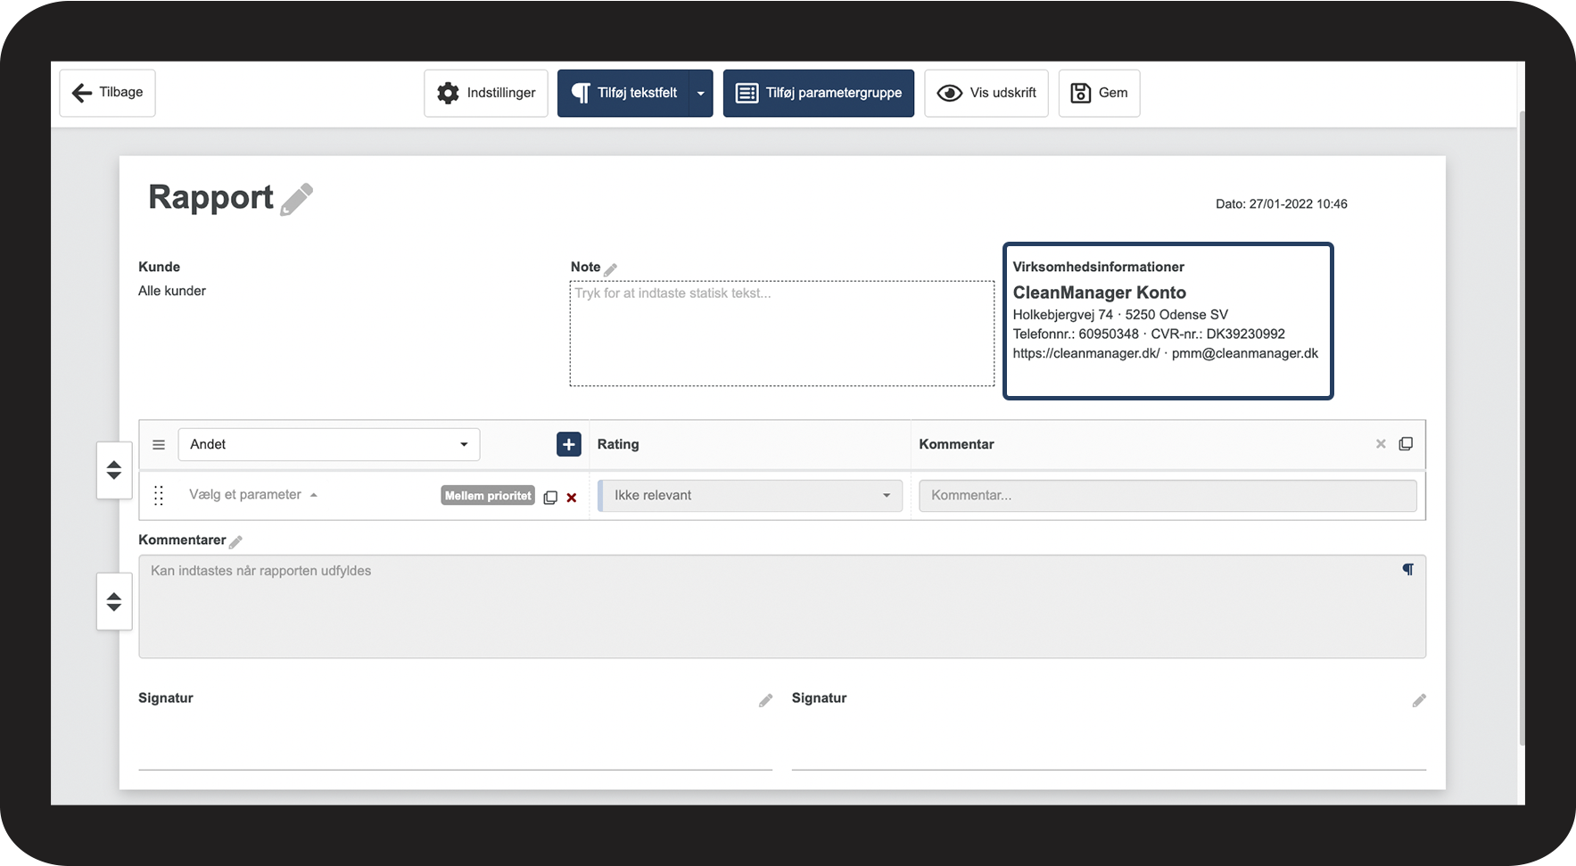The width and height of the screenshot is (1576, 866).
Task: Open the Andet group dropdown
Action: 329,444
